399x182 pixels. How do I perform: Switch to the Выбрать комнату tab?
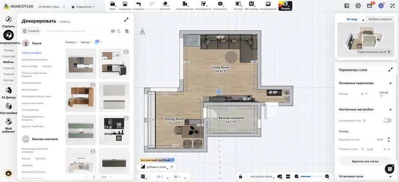coord(380,19)
